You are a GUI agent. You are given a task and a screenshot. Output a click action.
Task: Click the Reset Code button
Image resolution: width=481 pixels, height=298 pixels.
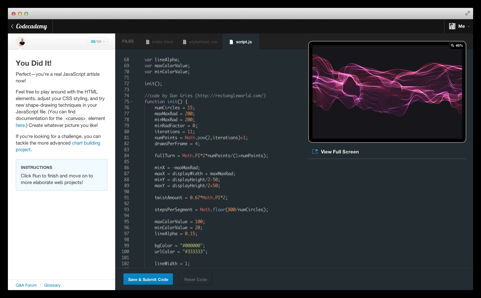pyautogui.click(x=195, y=279)
